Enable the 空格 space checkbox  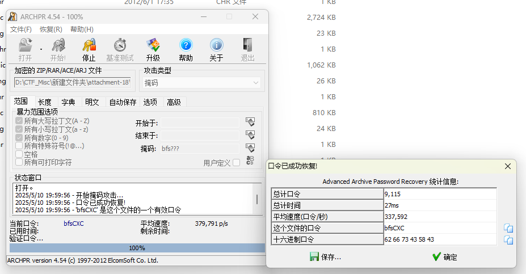point(19,154)
